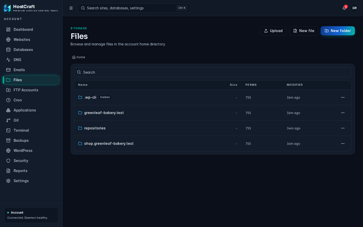
Task: Select Files label in sidebar
Action: click(x=18, y=80)
